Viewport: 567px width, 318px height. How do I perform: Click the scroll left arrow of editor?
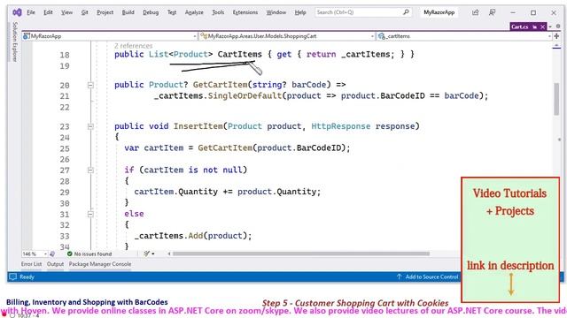[x=169, y=254]
